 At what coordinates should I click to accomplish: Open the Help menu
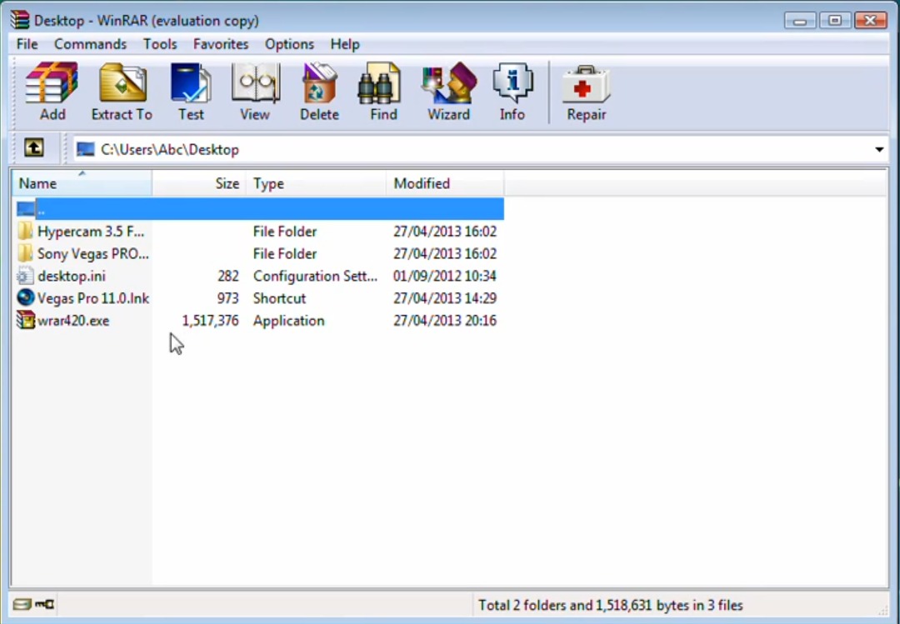click(x=345, y=44)
